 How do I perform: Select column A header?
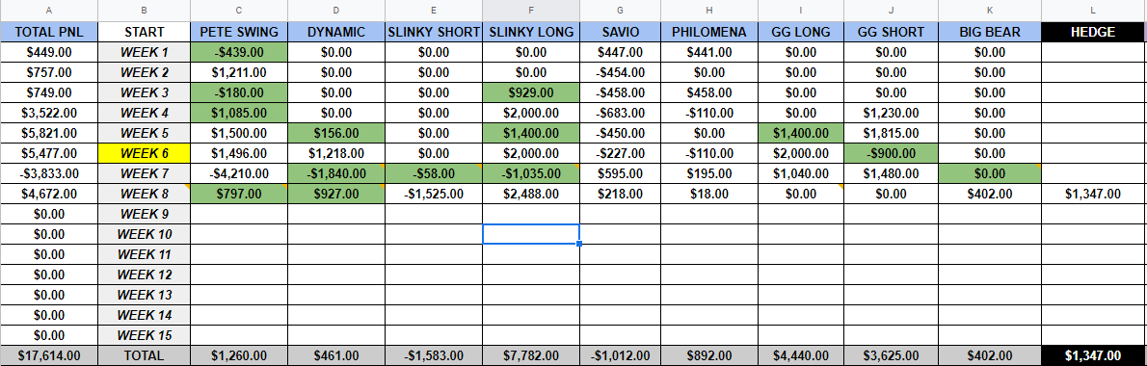pos(49,11)
